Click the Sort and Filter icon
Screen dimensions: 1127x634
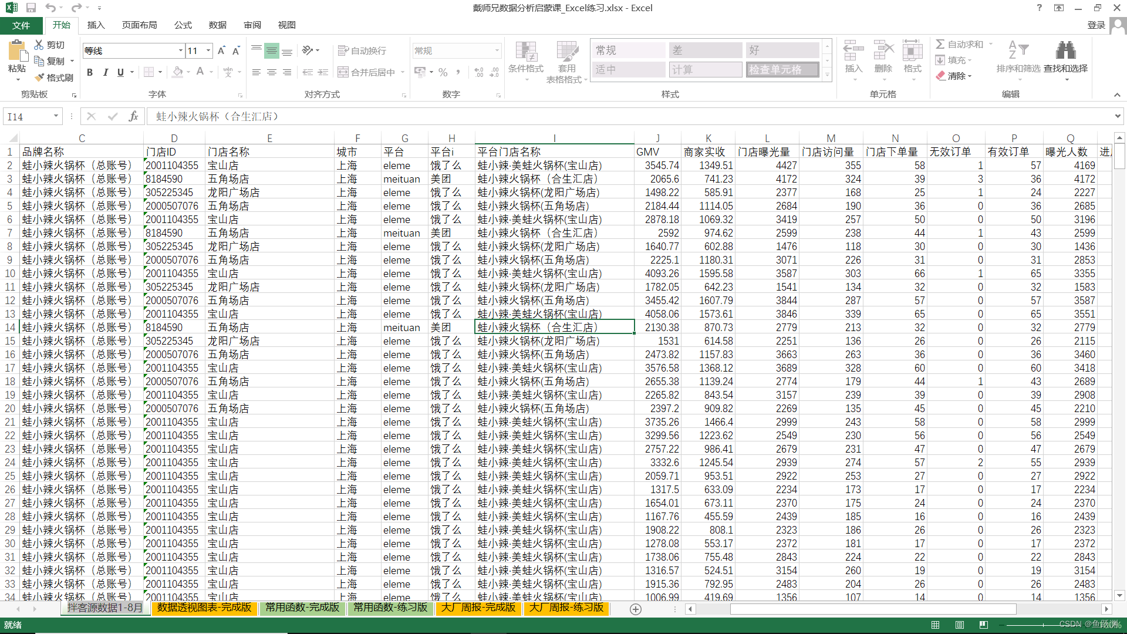[x=1018, y=50]
